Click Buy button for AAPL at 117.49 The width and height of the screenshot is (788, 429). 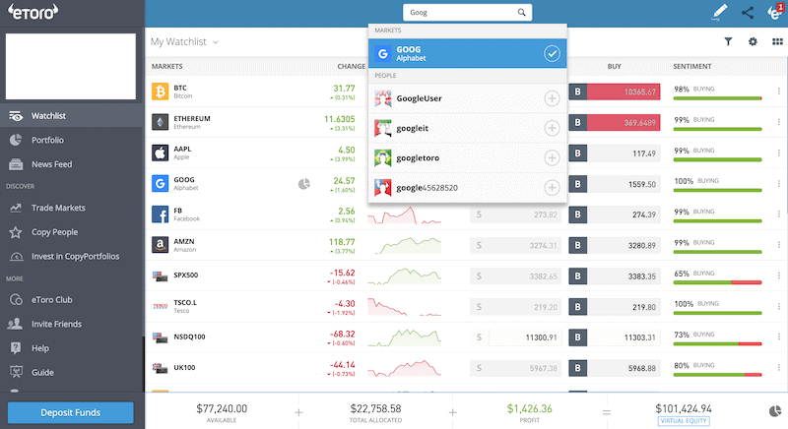[x=614, y=153]
